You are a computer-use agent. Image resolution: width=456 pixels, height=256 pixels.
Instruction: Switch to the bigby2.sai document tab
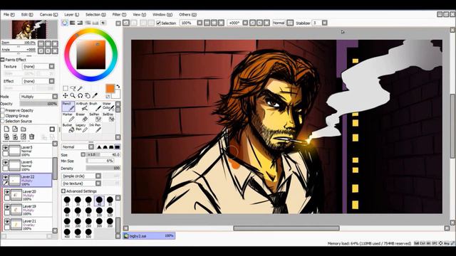tap(149, 236)
